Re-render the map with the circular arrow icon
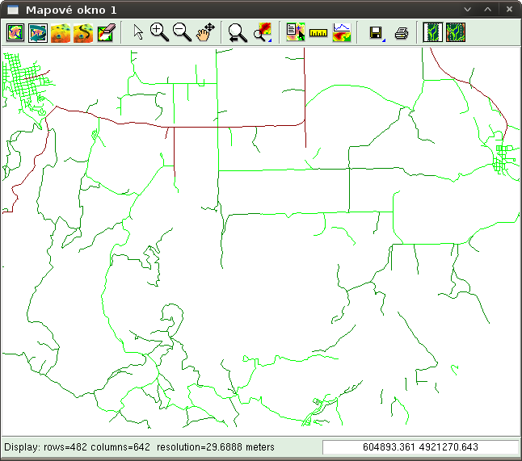 point(38,32)
